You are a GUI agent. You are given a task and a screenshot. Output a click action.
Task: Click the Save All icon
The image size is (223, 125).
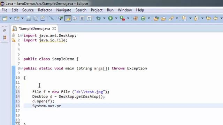pos(36,18)
